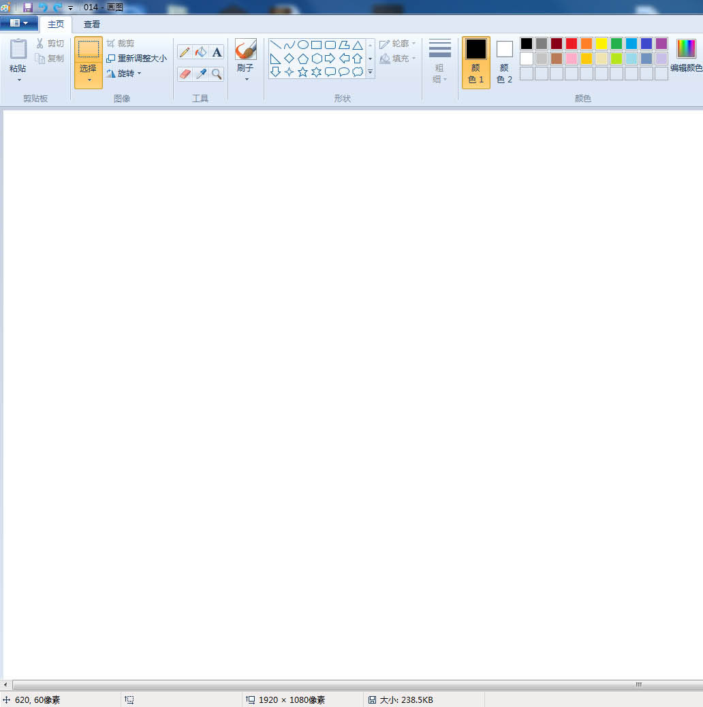
Task: Choose the orange color swatch
Action: (587, 44)
